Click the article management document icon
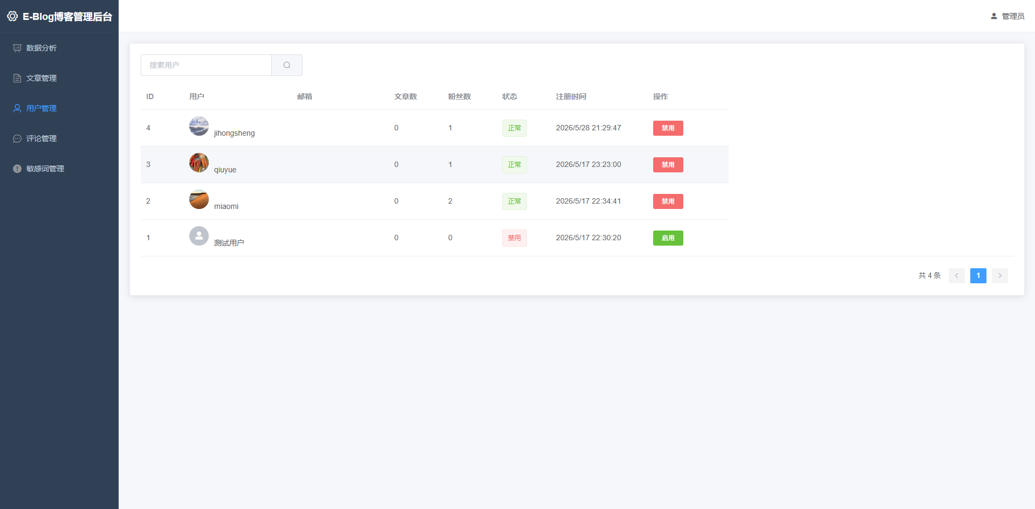 (x=17, y=78)
